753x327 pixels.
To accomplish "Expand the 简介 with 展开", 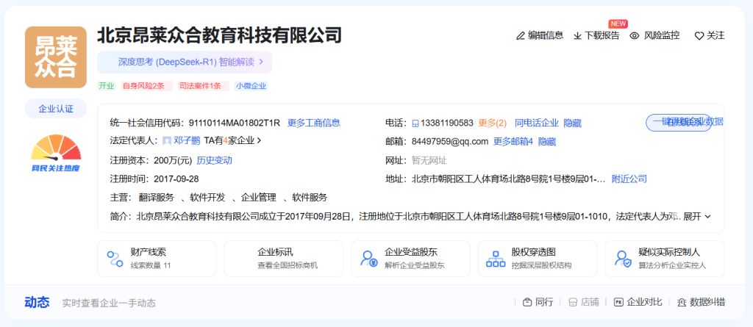I will pos(697,216).
